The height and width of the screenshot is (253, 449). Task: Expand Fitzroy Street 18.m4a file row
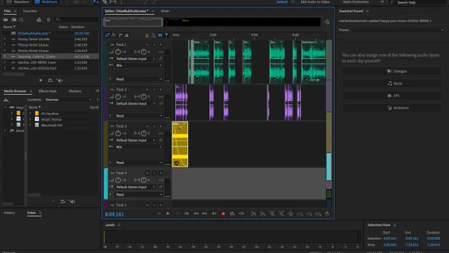coord(5,39)
